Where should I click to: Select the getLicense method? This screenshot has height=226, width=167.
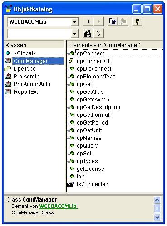[x=90, y=169]
